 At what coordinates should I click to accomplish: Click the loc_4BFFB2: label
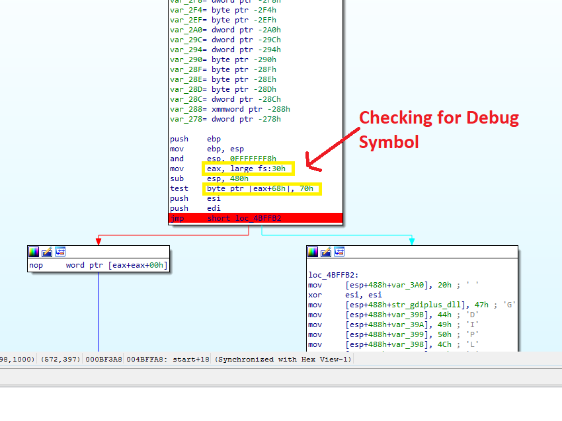pos(333,275)
